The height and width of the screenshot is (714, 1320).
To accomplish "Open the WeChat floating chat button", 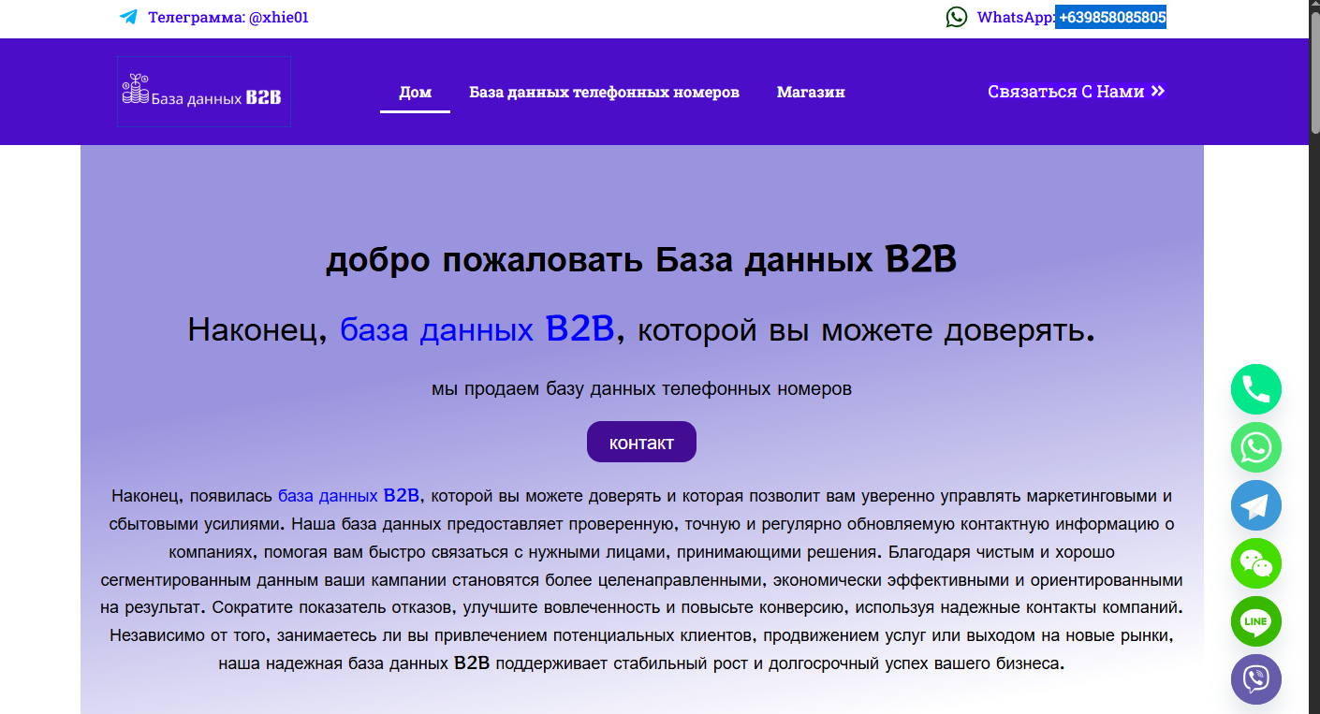I will click(1255, 563).
